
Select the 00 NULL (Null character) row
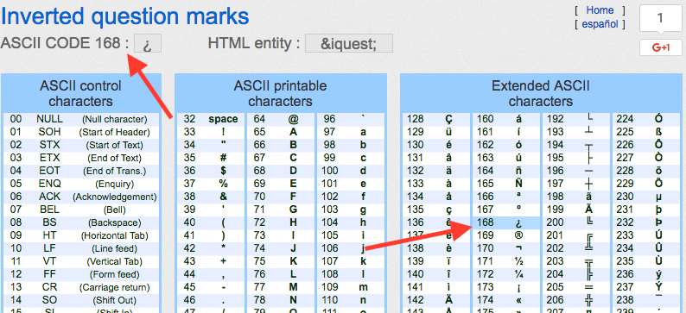(81, 119)
